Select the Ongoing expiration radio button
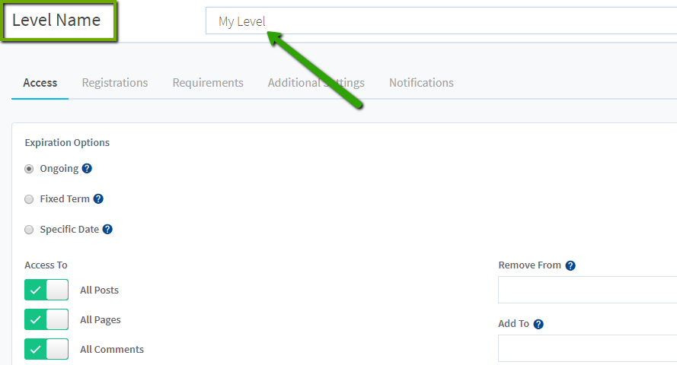Image resolution: width=677 pixels, height=365 pixels. (x=29, y=169)
